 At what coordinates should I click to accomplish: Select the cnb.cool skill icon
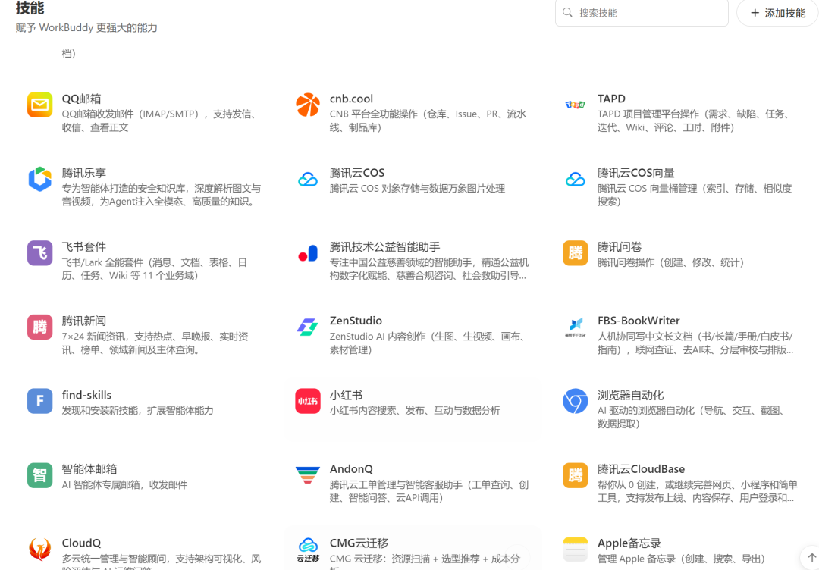308,105
